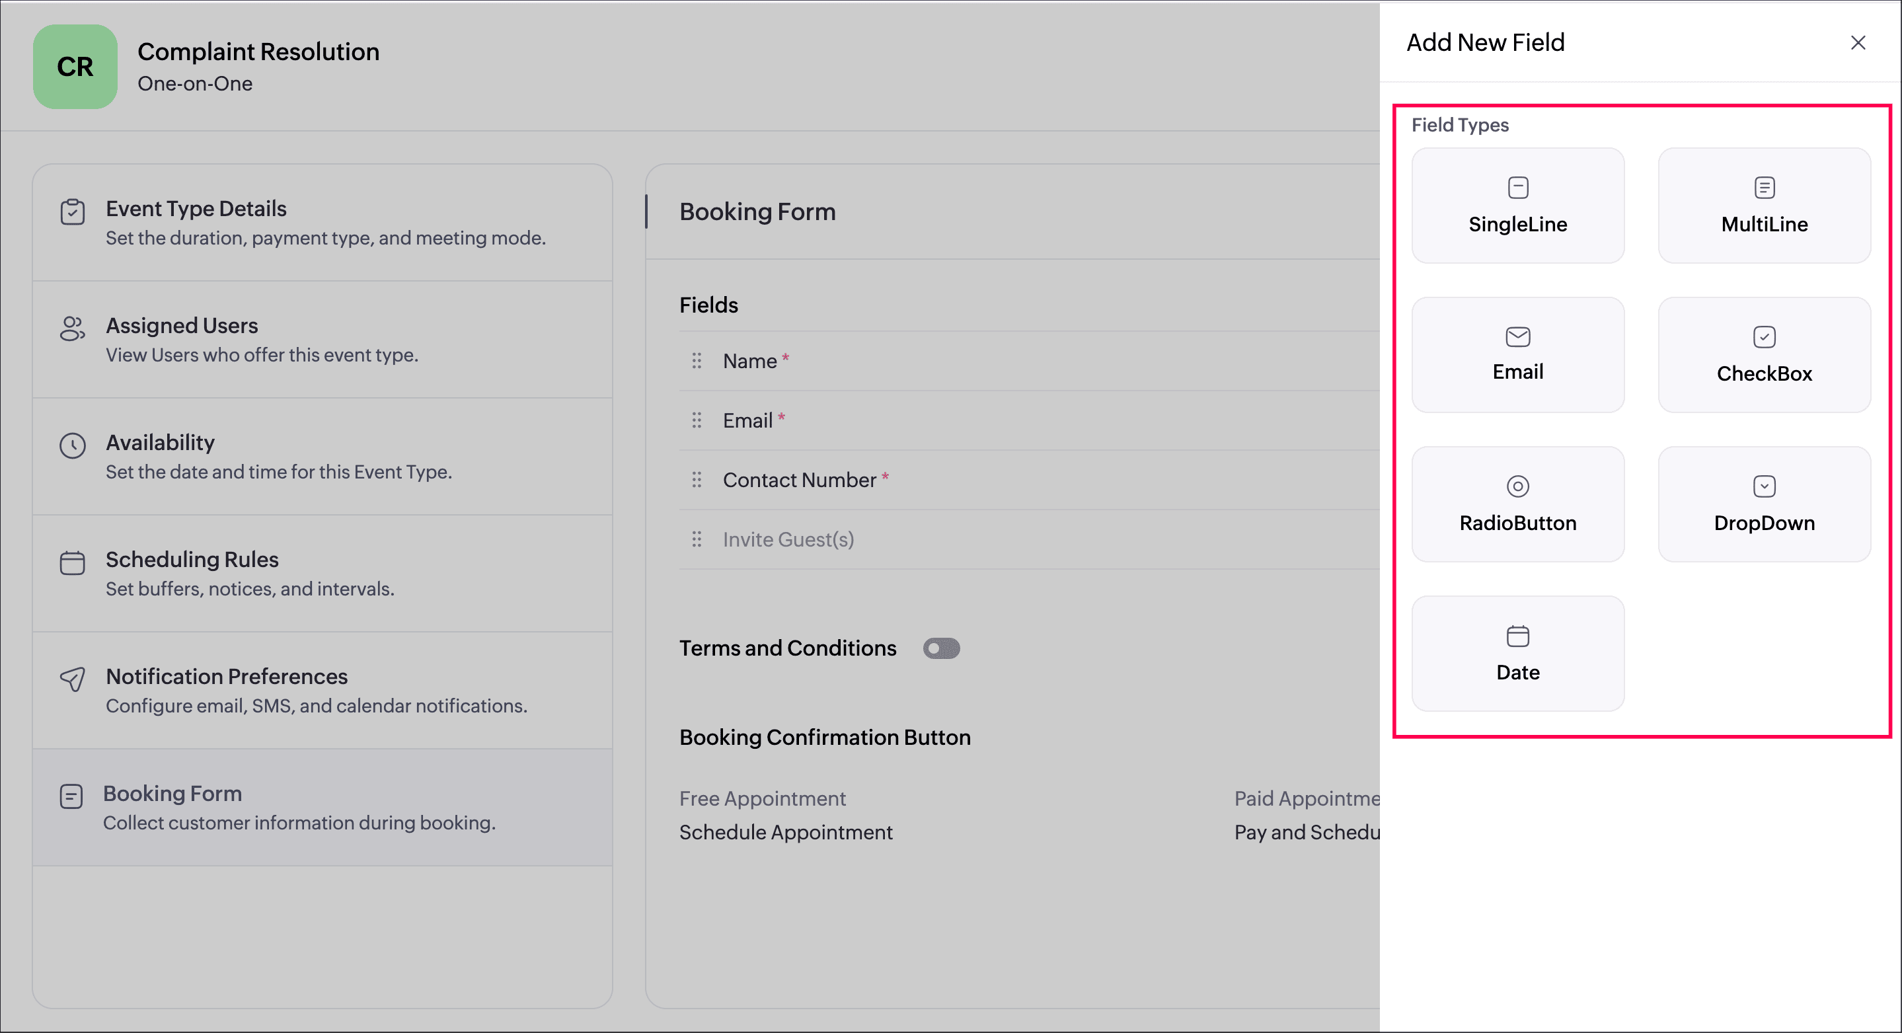Select the DropDown field type
The width and height of the screenshot is (1902, 1033).
pyautogui.click(x=1764, y=504)
